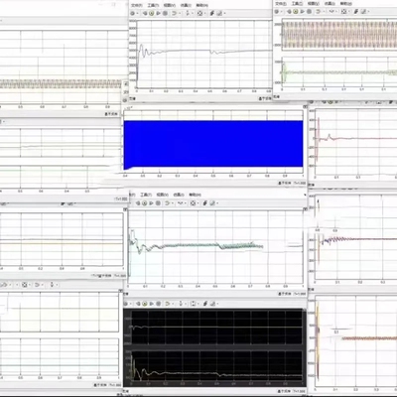The image size is (397, 397).
Task: Step back simulation in gray-trace scope toolbar
Action: (x=145, y=13)
